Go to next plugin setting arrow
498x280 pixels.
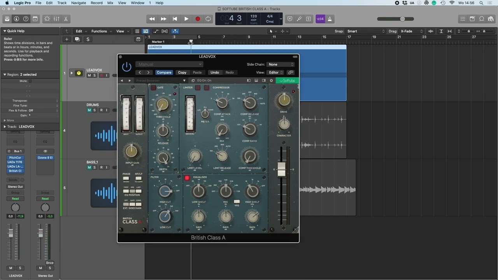[148, 72]
